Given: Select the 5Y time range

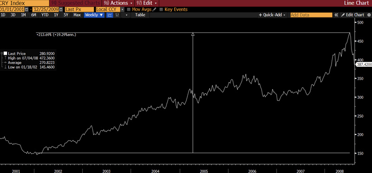Looking at the screenshot, I should tap(66, 15).
